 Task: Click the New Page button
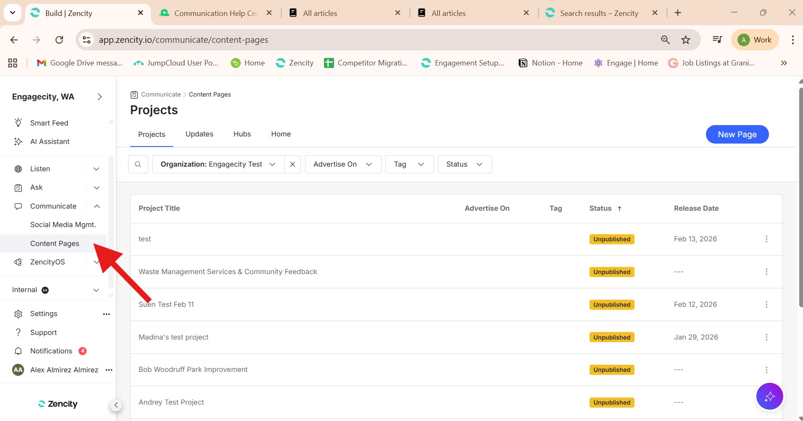(x=737, y=134)
